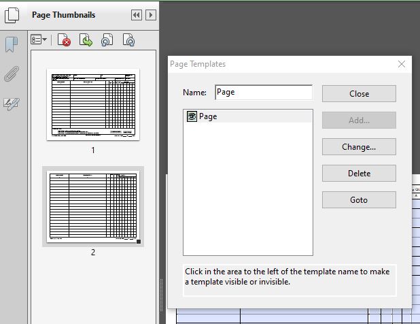Open the Attachments paperclip panel
420x324 pixels.
click(12, 74)
